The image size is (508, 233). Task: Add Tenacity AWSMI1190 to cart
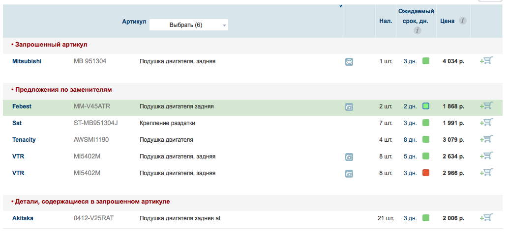tap(486, 139)
